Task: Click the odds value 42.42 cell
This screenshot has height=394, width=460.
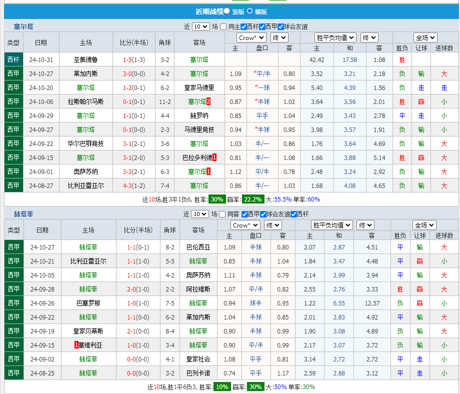Action: (316, 59)
